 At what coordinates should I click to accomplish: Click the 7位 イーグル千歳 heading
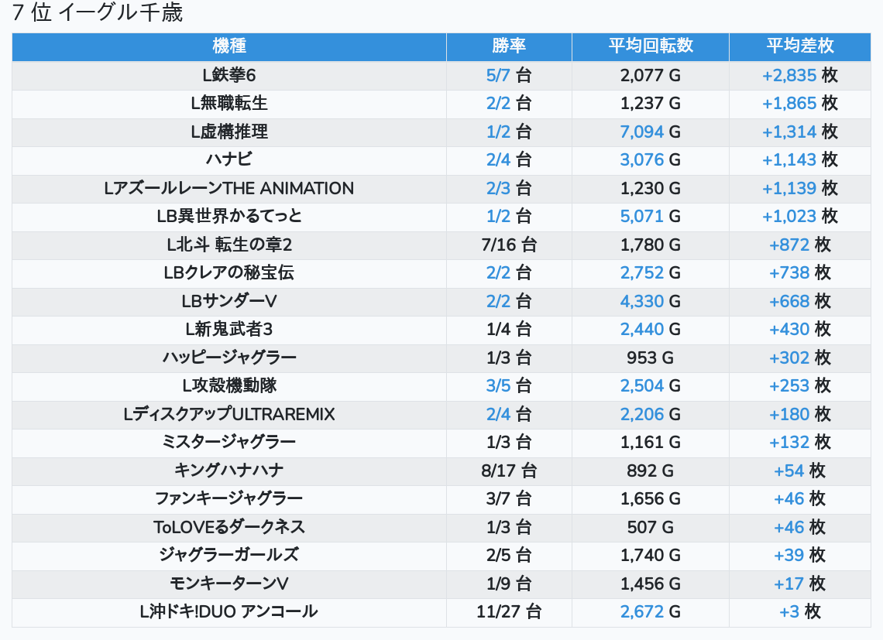pyautogui.click(x=98, y=13)
